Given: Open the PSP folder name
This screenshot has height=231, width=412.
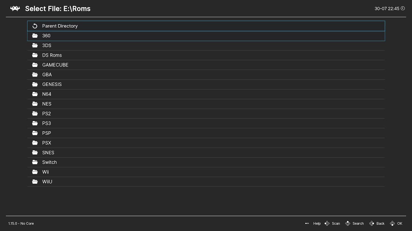Looking at the screenshot, I should click(x=47, y=133).
